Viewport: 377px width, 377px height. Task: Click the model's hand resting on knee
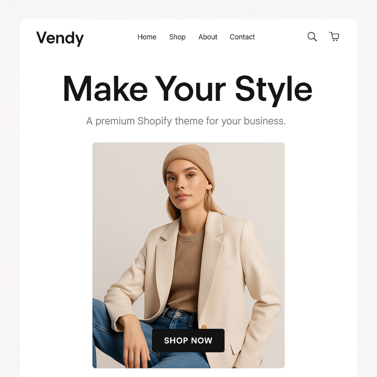[135, 341]
